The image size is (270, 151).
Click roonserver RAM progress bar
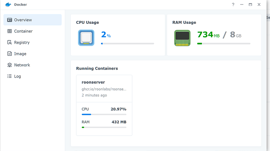(x=104, y=127)
